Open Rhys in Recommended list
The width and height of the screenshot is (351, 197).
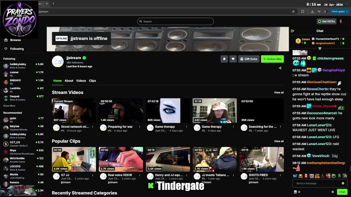23,152
